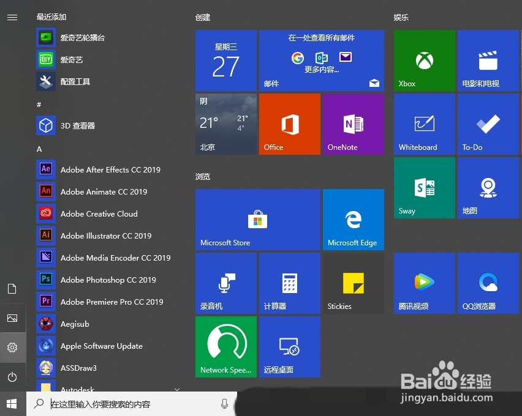Open Apple Software Update
This screenshot has height=416, width=522.
point(108,346)
